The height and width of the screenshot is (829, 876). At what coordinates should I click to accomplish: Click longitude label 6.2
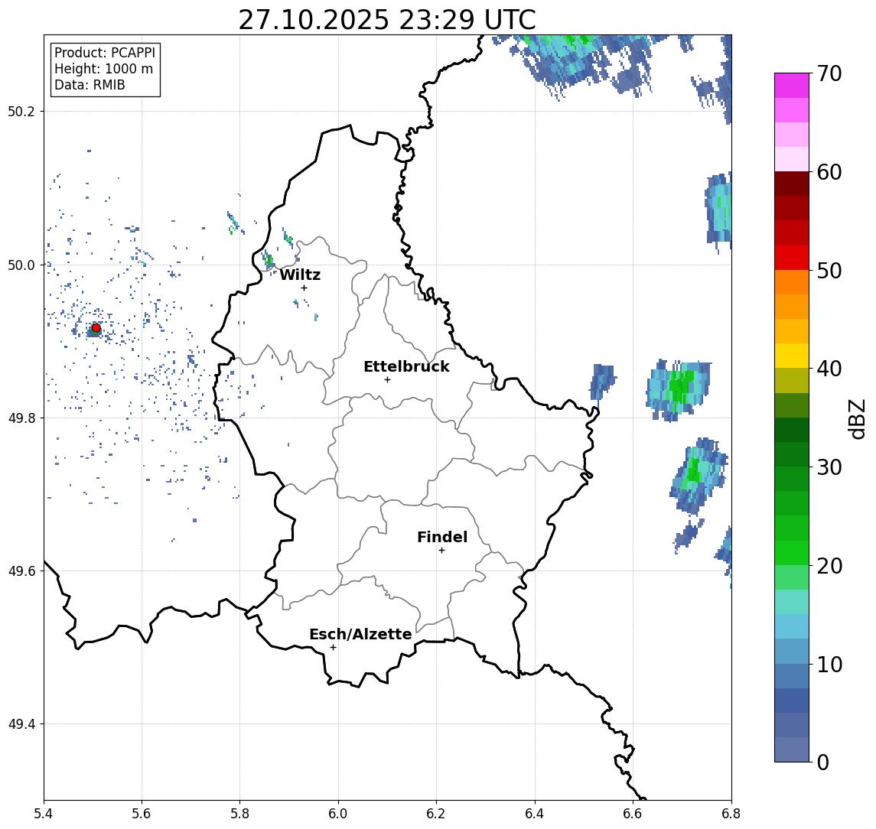(x=436, y=814)
